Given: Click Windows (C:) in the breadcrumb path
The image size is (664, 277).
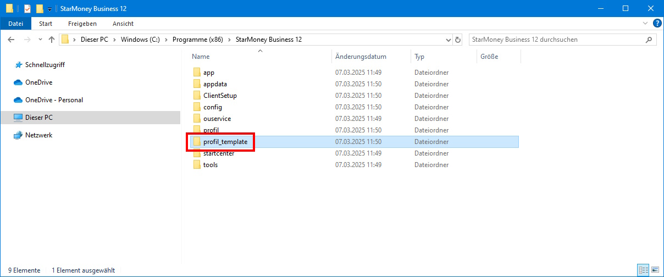Looking at the screenshot, I should click(140, 40).
